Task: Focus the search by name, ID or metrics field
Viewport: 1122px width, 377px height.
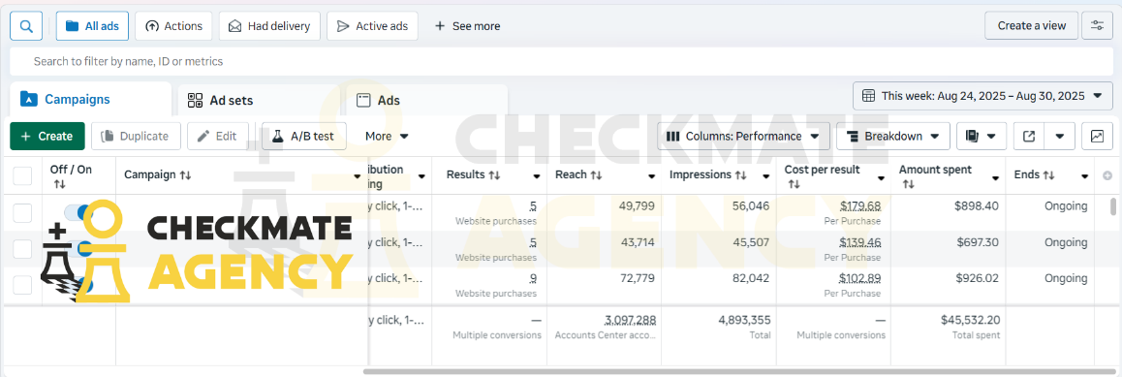Action: pyautogui.click(x=561, y=61)
